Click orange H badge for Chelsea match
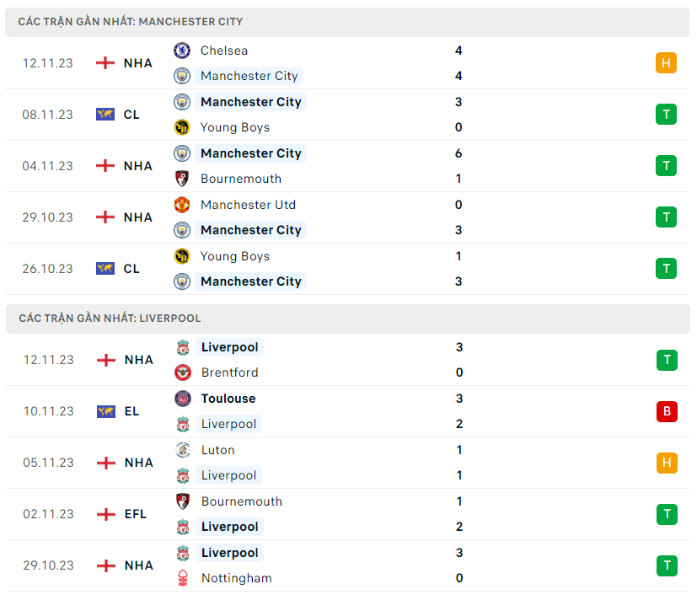Screen dimensions: 697x600 [666, 63]
